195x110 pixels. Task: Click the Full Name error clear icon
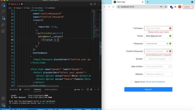pyautogui.click(x=170, y=28)
